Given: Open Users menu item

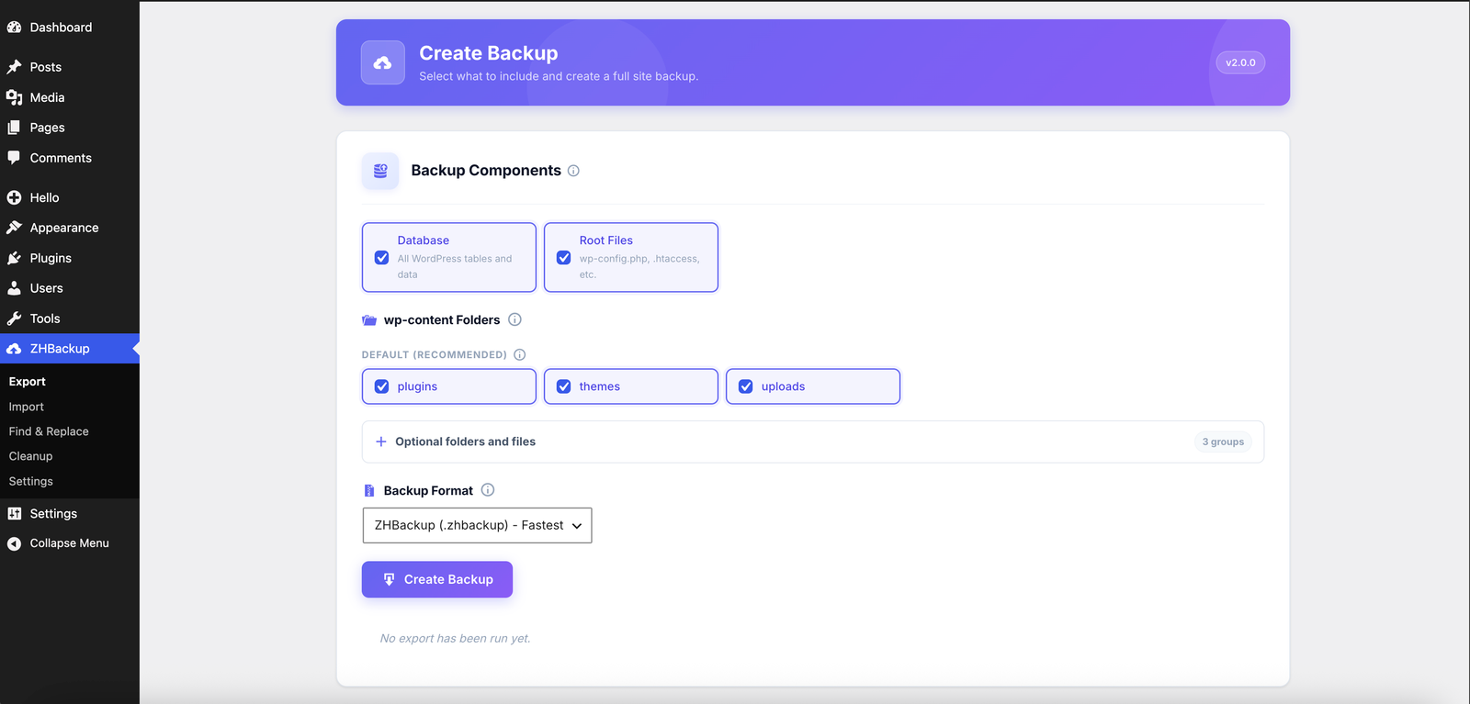Looking at the screenshot, I should click(x=70, y=288).
